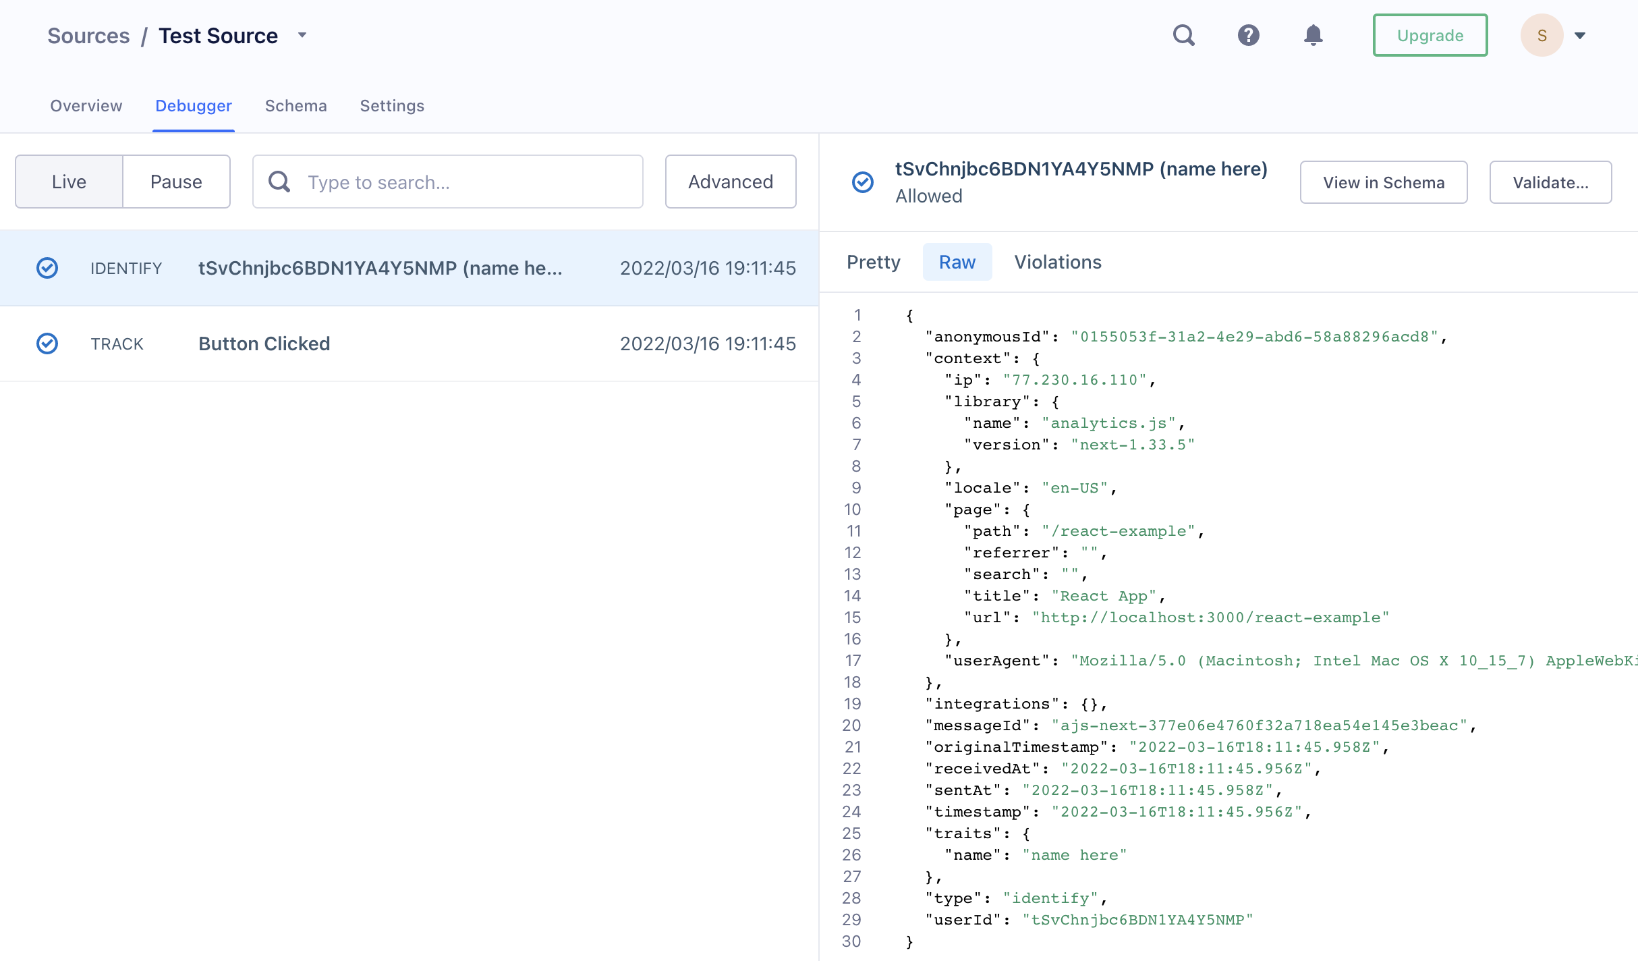Click the Allowed status check icon in detail header
The width and height of the screenshot is (1638, 961).
click(863, 182)
